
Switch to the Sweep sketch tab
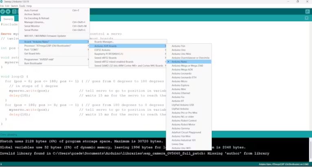click(x=7, y=19)
